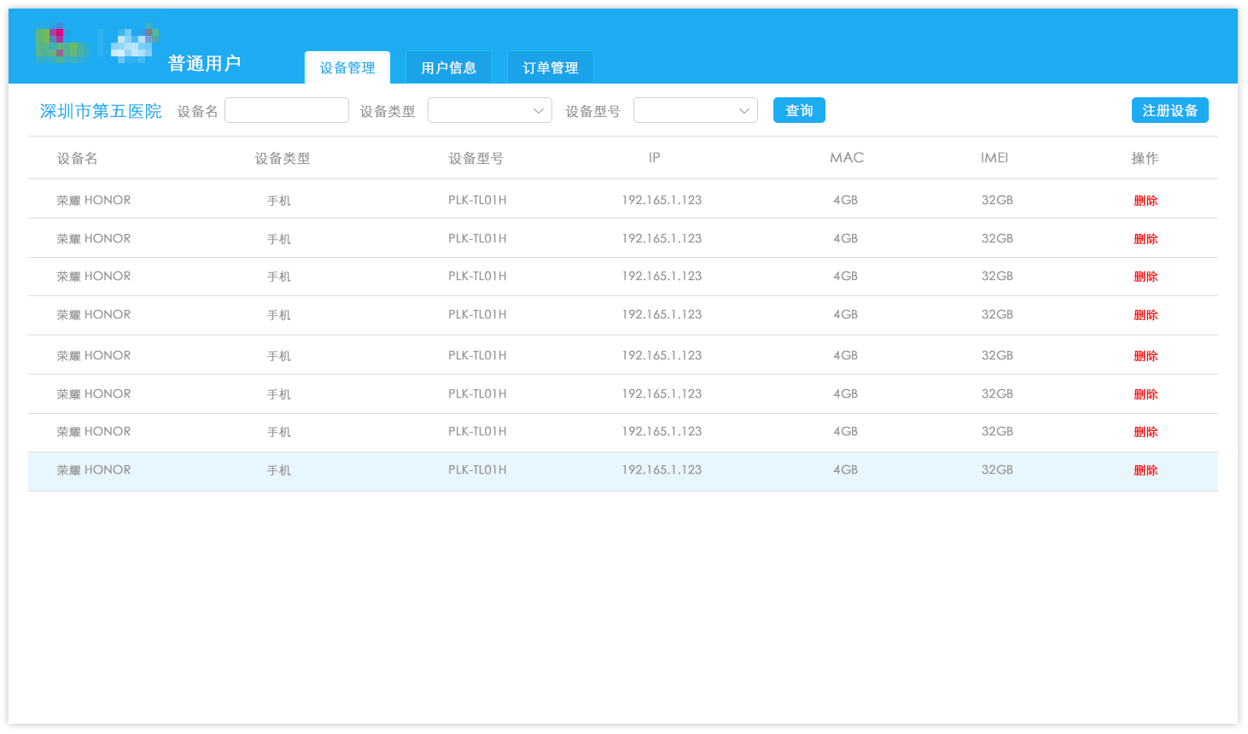
Task: Delete the fifth device row
Action: [x=1146, y=356]
